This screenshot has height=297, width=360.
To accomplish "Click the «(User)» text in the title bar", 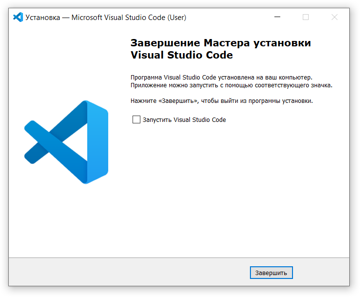I will [x=177, y=18].
